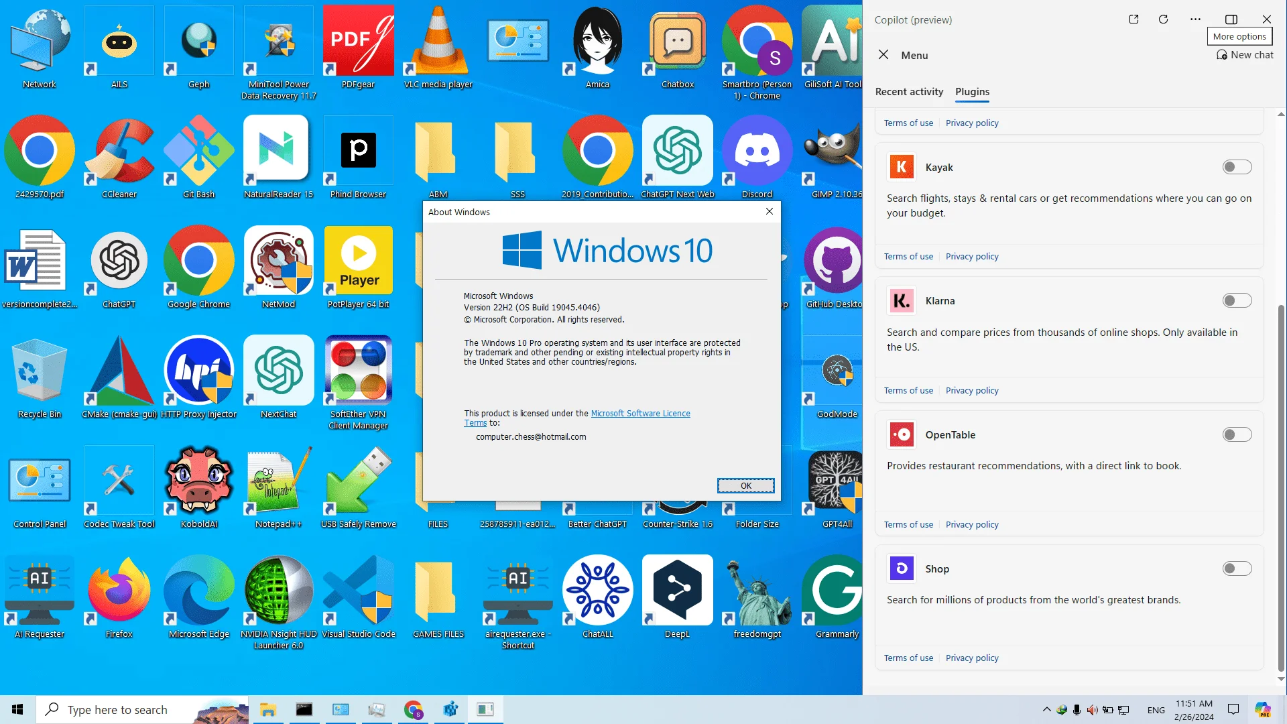Open Notepad++ from the desktop
The width and height of the screenshot is (1287, 724).
coord(279,487)
